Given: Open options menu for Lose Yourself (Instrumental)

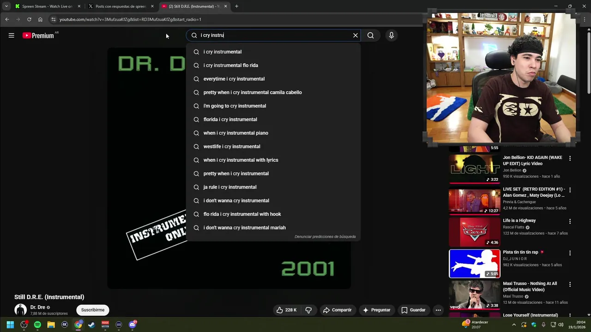Looking at the screenshot, I should pyautogui.click(x=570, y=315).
